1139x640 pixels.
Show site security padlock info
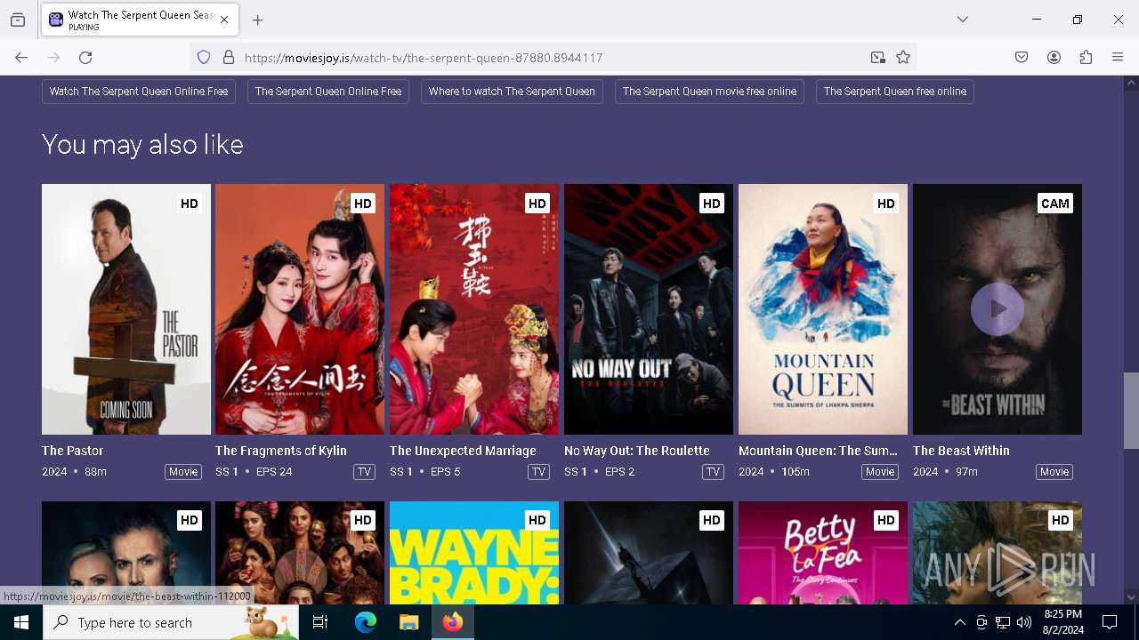(229, 58)
